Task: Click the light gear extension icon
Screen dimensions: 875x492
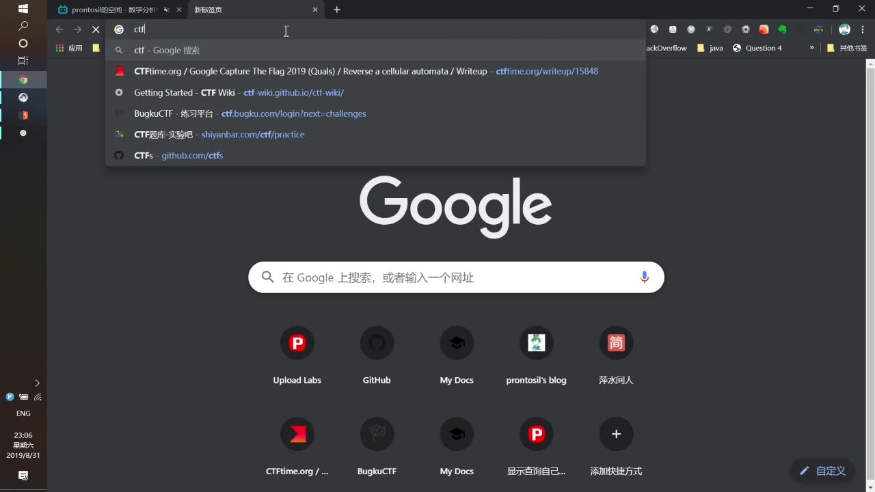Action: click(x=746, y=29)
